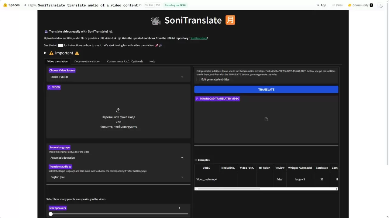Click the Video_main.mp4 example row
Viewport: 389px width, 218px height.
[206, 179]
